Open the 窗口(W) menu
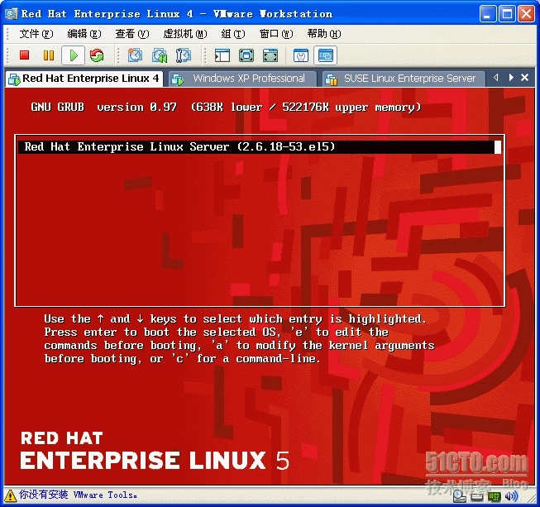Image resolution: width=540 pixels, height=507 pixels. tap(276, 34)
